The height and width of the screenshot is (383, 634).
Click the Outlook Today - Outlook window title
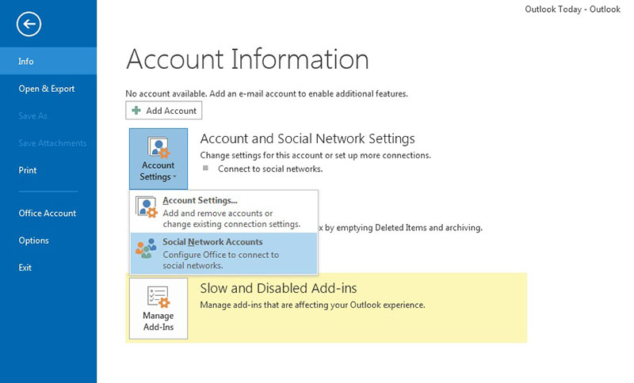click(x=572, y=9)
